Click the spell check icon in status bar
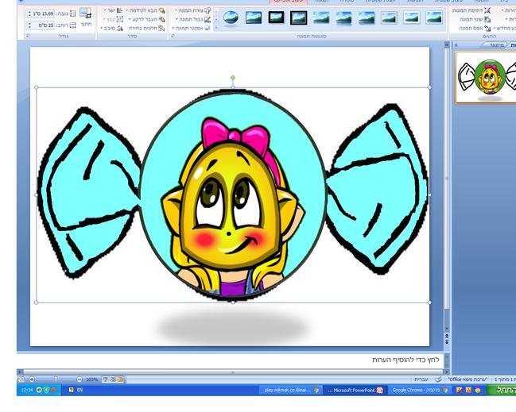This screenshot has height=412, width=516. pyautogui.click(x=438, y=379)
